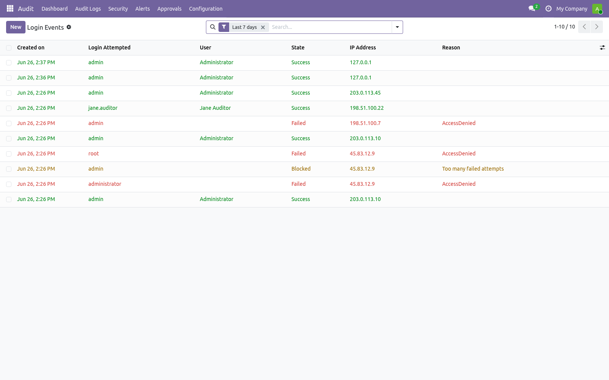Click Failed state in the administrator row
Screen dimensions: 609x380
pos(298,184)
